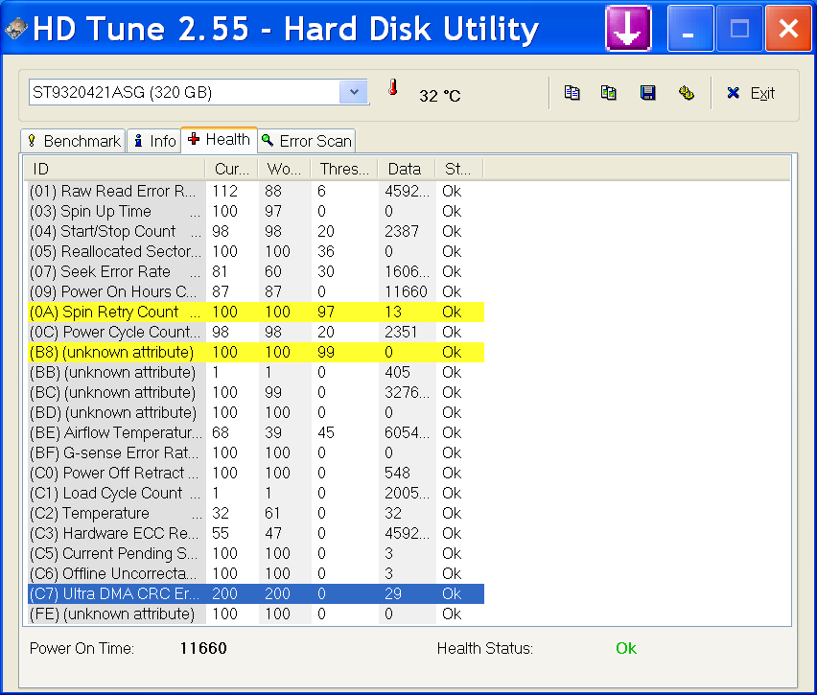817x695 pixels.
Task: Click the bold Power On Time value 11660
Action: click(203, 648)
